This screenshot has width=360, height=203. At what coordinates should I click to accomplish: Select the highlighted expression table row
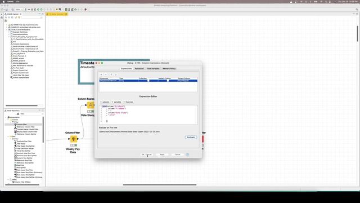click(x=148, y=81)
